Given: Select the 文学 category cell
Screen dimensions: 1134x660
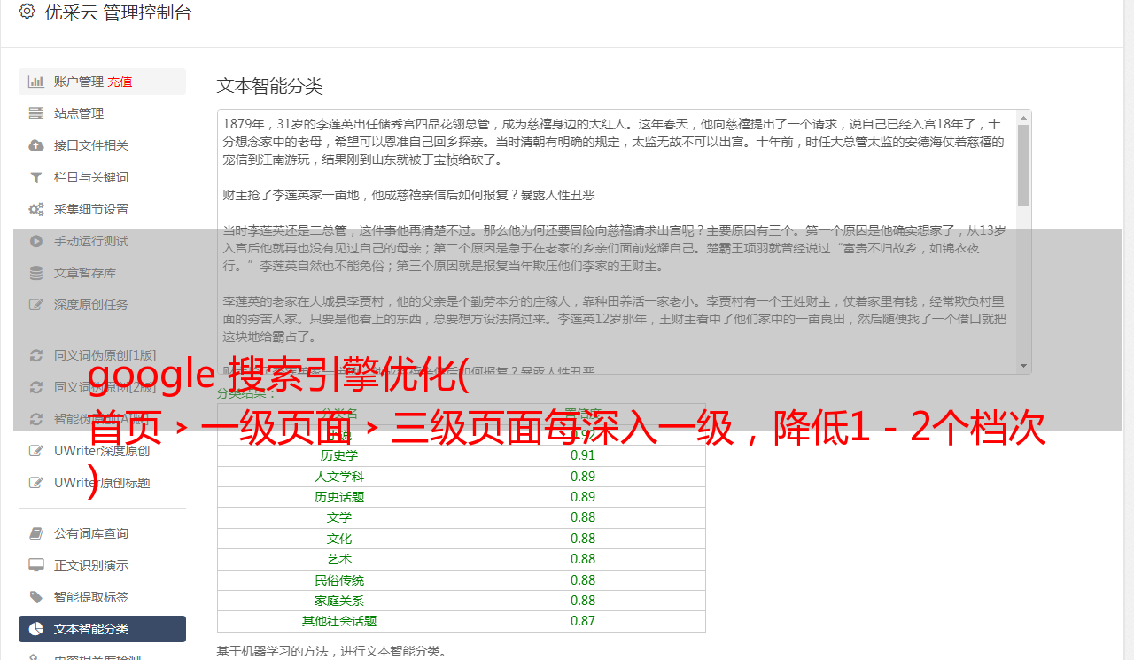Looking at the screenshot, I should [x=339, y=517].
